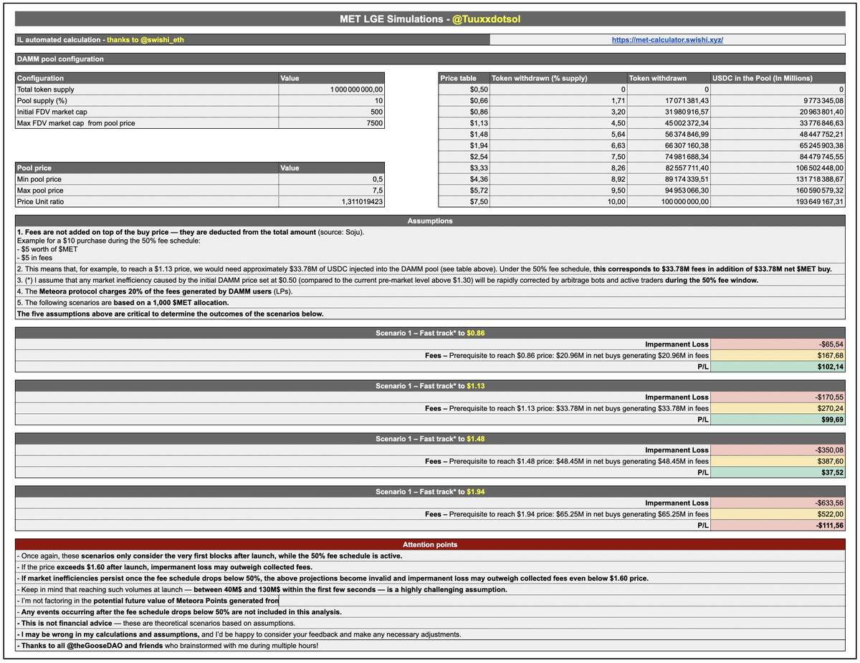Click the Thanks to all @theGooseDAO row
This screenshot has height=663, width=860.
[430, 646]
